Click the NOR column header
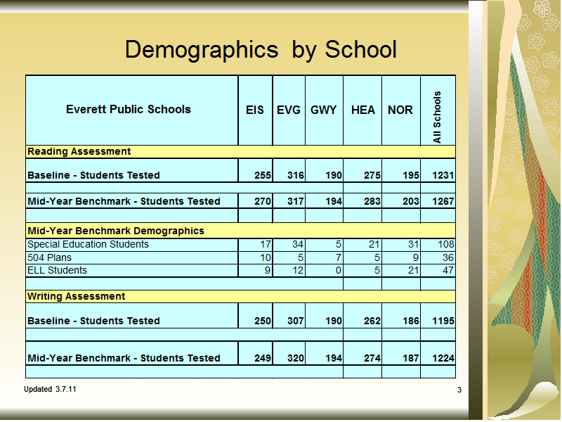The image size is (562, 422). (400, 110)
